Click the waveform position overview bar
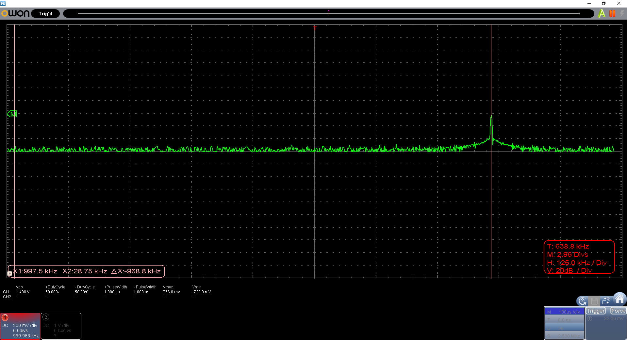 point(328,14)
